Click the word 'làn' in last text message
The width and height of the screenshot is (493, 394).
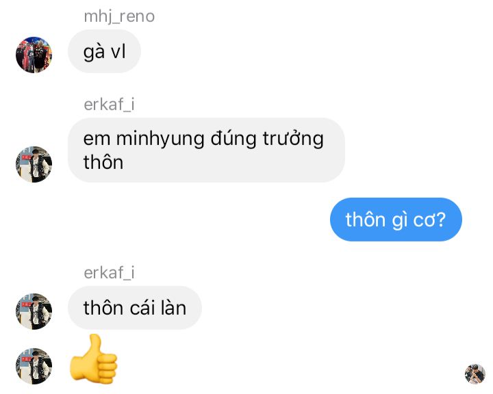click(x=173, y=308)
